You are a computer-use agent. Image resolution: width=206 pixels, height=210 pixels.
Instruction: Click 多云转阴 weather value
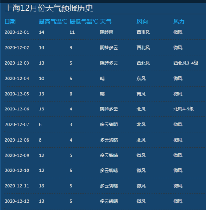tap(109, 124)
